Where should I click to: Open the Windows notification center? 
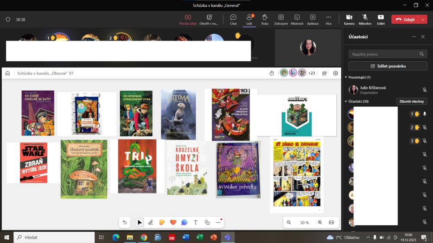tap(424, 237)
